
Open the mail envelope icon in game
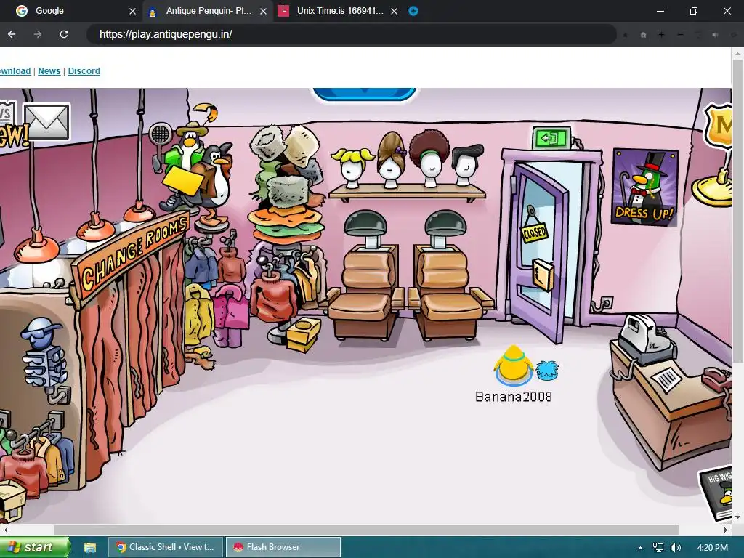tap(46, 122)
